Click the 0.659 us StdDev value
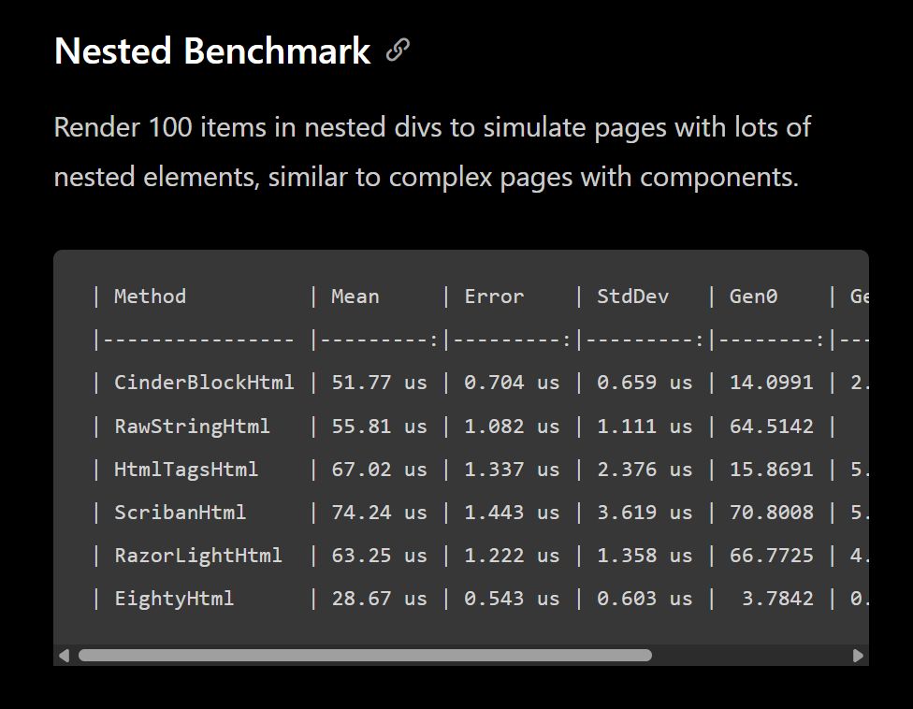Image resolution: width=913 pixels, height=709 pixels. tap(645, 383)
